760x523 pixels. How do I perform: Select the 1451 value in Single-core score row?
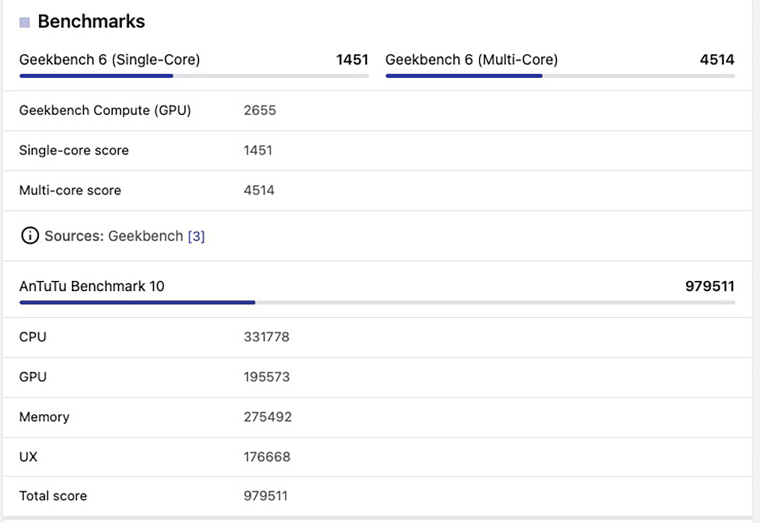258,151
